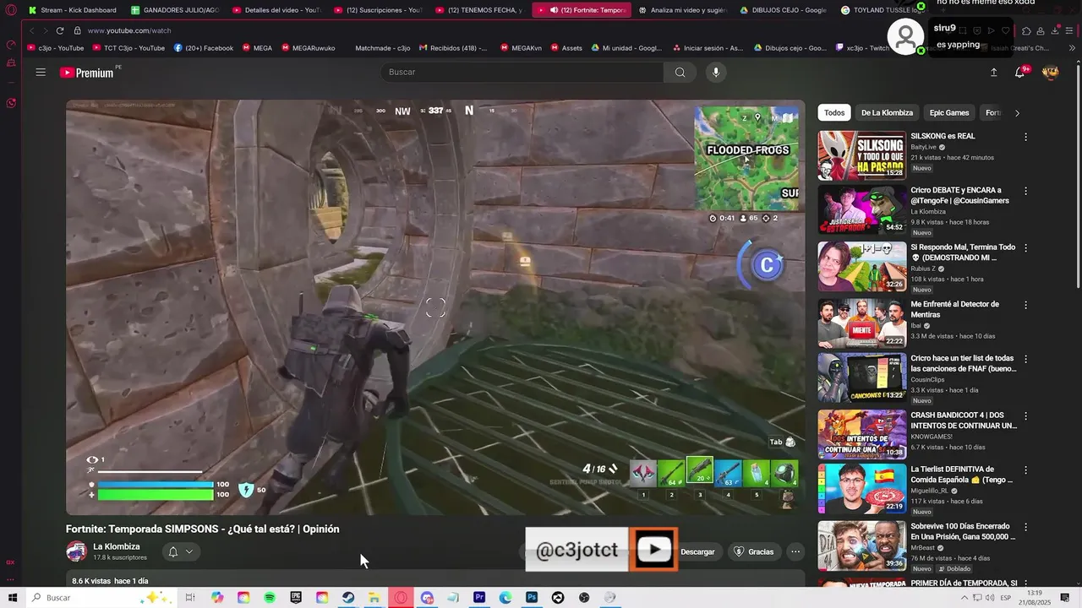This screenshot has height=608, width=1082.
Task: Expand the subscription options chevron
Action: click(x=189, y=551)
